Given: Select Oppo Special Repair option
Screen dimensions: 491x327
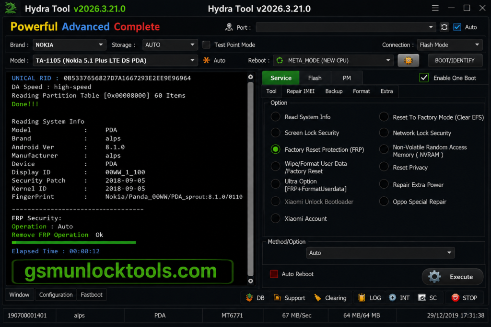Looking at the screenshot, I should [x=384, y=202].
